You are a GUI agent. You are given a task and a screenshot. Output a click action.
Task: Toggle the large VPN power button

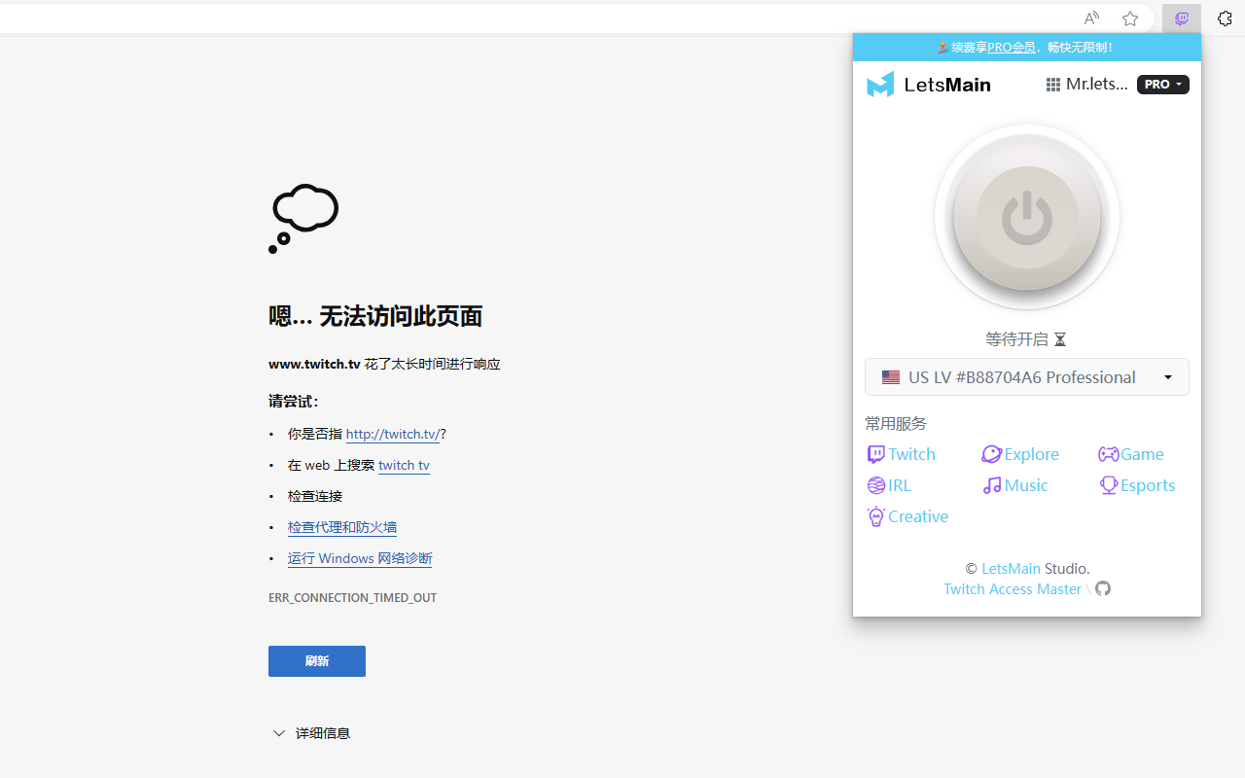coord(1027,217)
